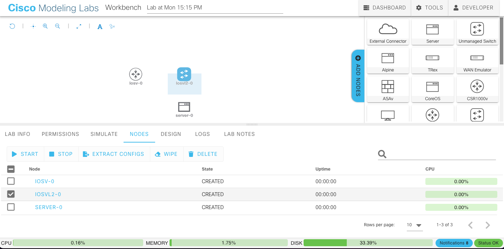Select the server-0 node on canvas
This screenshot has width=504, height=249.
[x=184, y=107]
